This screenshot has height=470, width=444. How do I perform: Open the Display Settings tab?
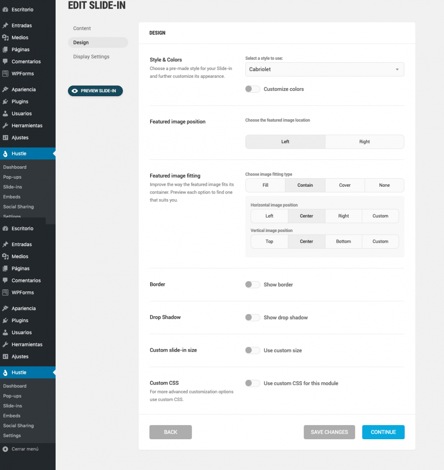tap(91, 57)
